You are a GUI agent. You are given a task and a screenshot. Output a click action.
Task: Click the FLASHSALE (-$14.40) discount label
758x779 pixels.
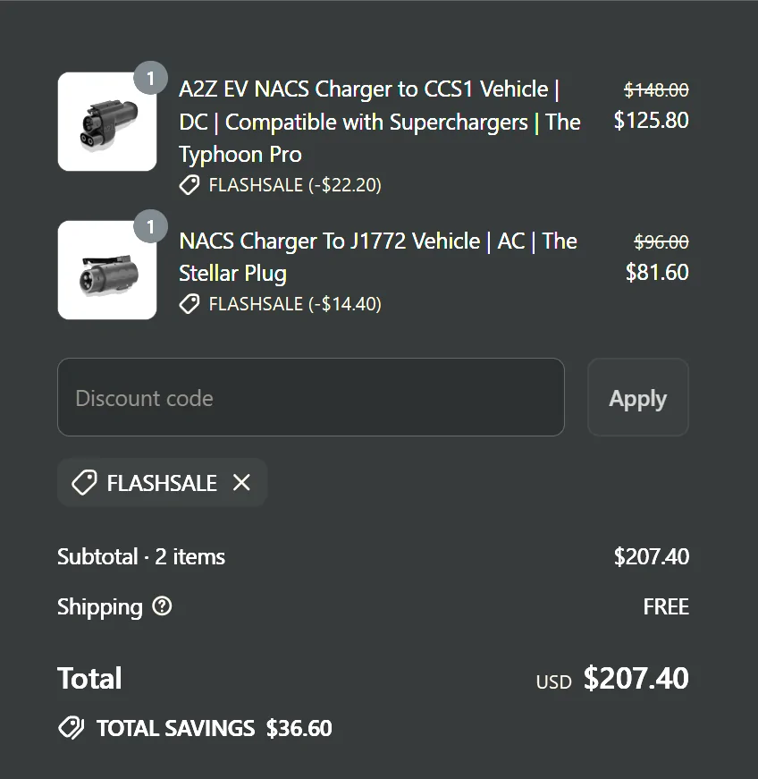click(295, 304)
